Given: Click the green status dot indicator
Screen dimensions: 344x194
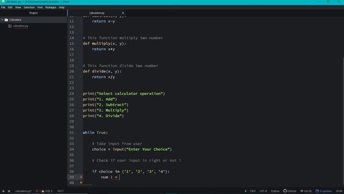Looking at the screenshot, I should coord(246,191).
